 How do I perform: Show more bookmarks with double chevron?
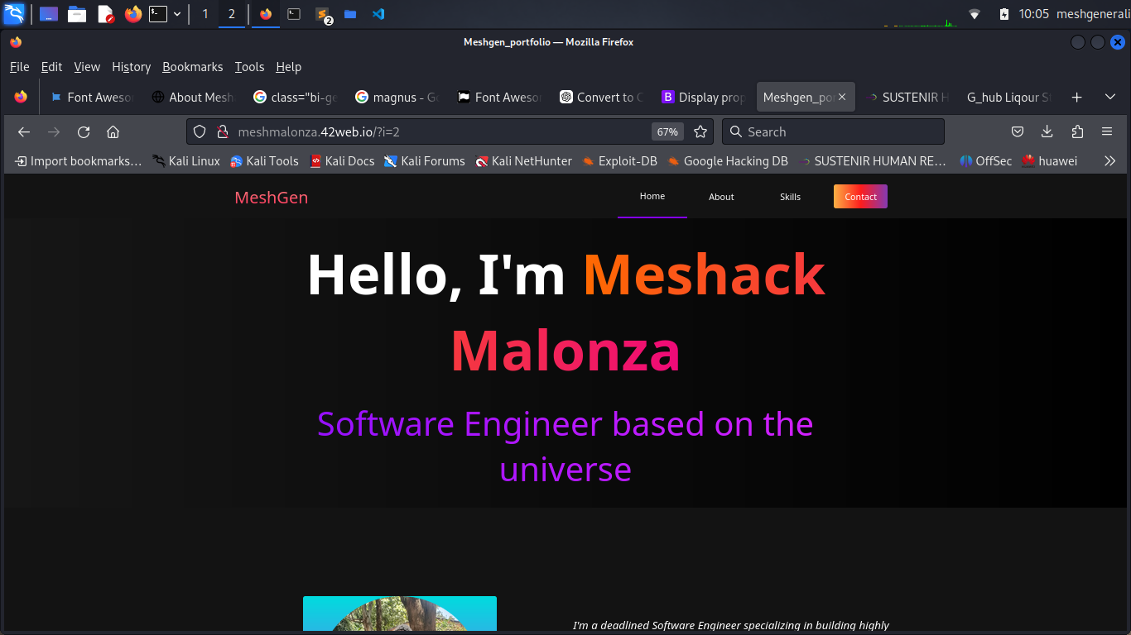coord(1109,161)
